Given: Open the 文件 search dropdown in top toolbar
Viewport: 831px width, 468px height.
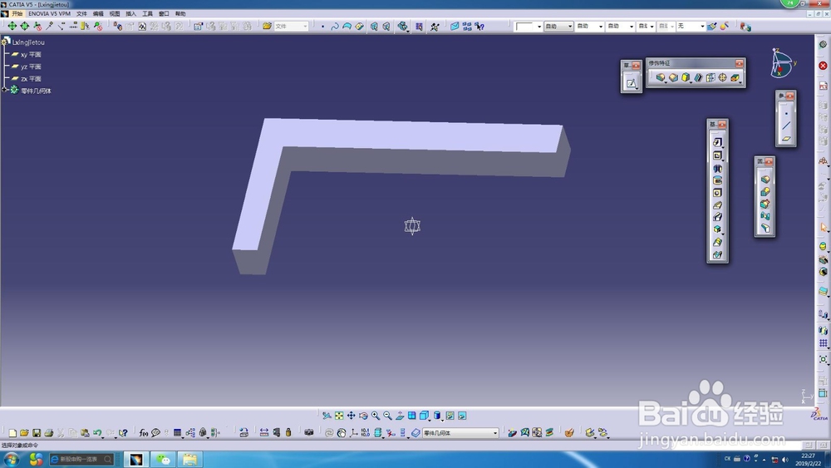Looking at the screenshot, I should (x=291, y=26).
